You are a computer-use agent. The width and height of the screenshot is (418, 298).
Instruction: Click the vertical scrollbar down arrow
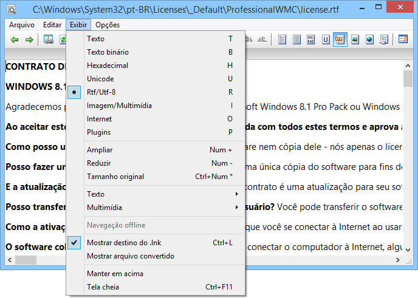click(x=408, y=250)
